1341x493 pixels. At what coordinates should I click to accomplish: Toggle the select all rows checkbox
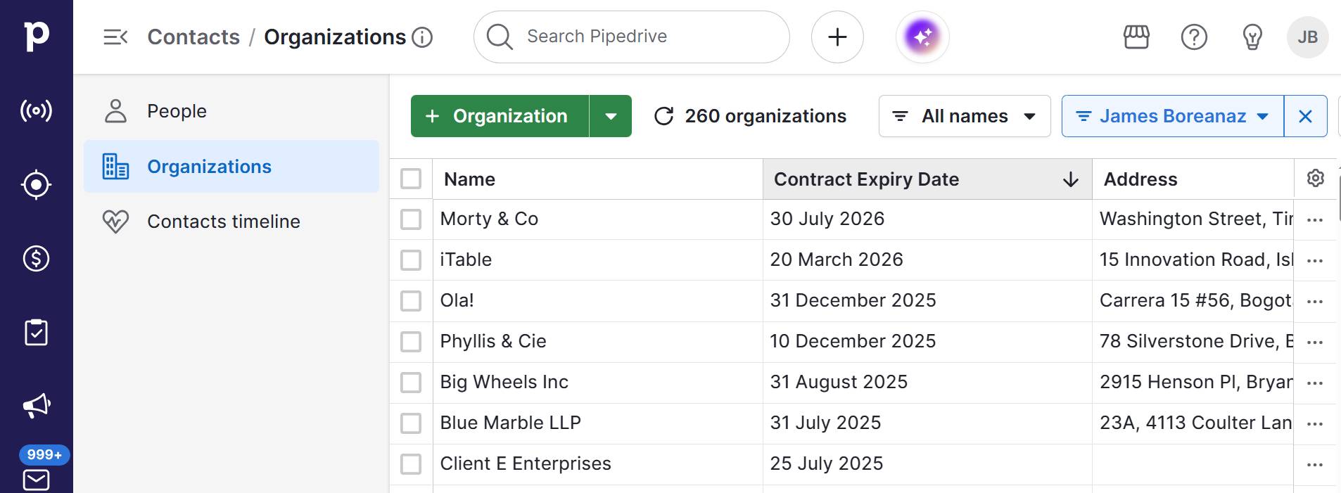tap(411, 179)
